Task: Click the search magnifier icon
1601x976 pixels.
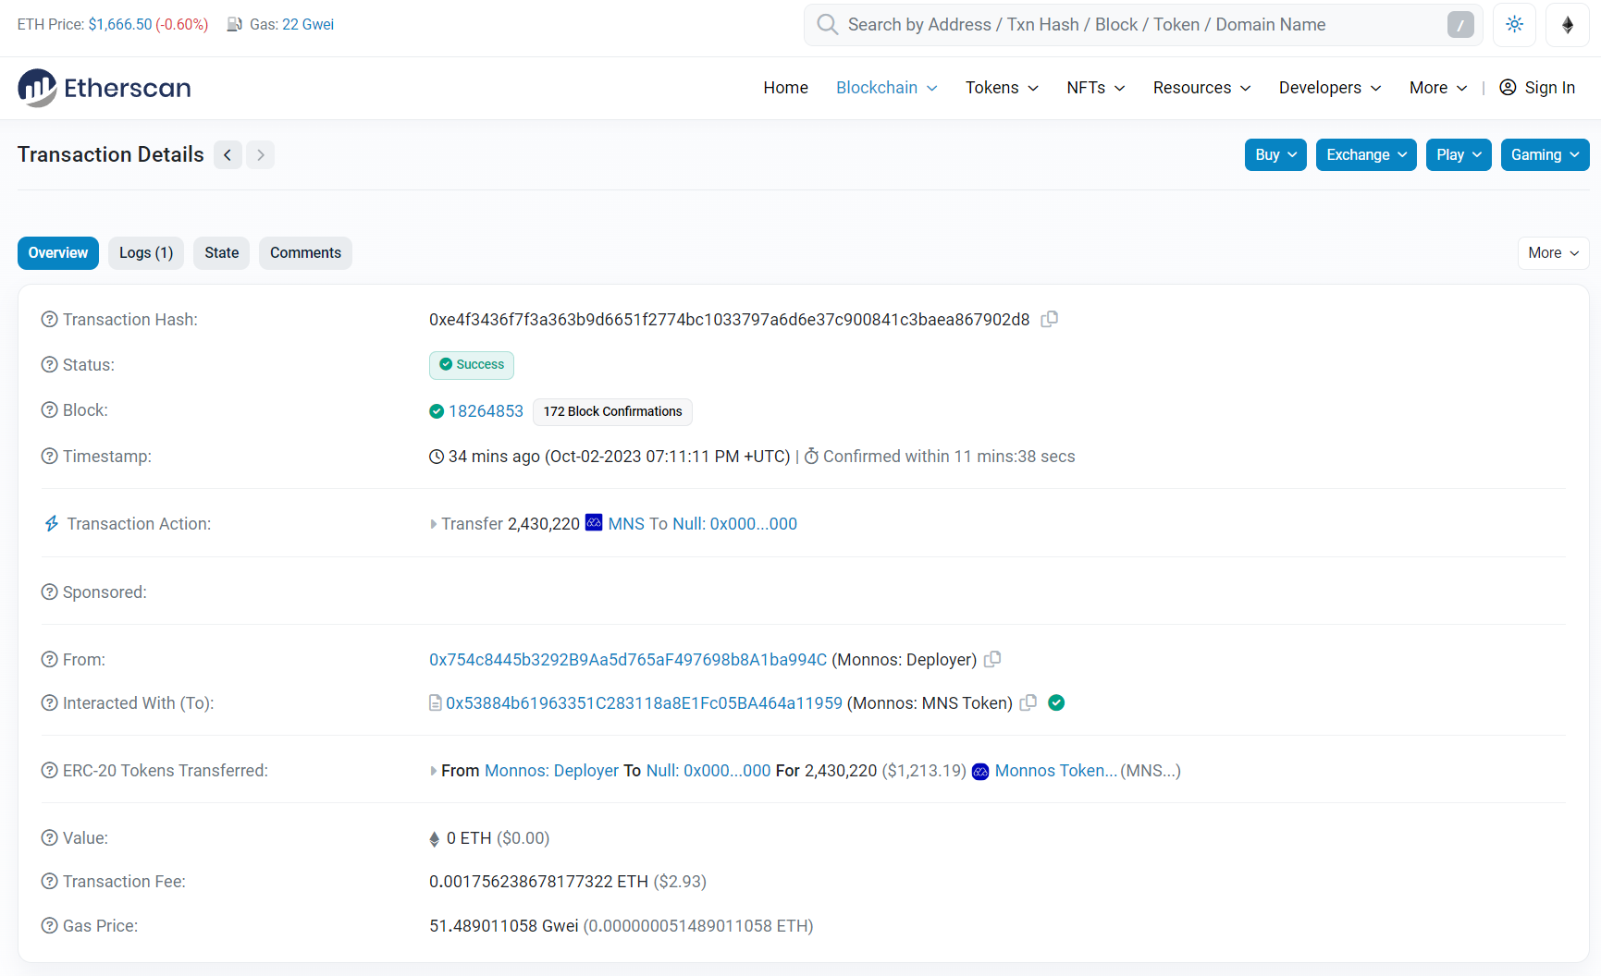Action: tap(827, 25)
